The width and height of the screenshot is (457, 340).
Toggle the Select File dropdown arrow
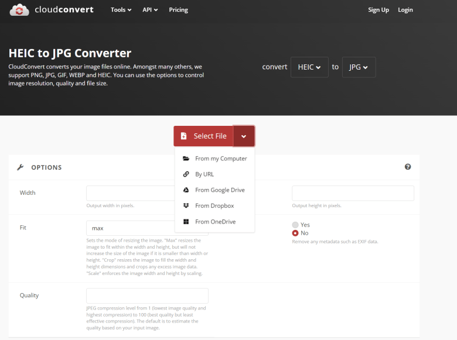244,136
